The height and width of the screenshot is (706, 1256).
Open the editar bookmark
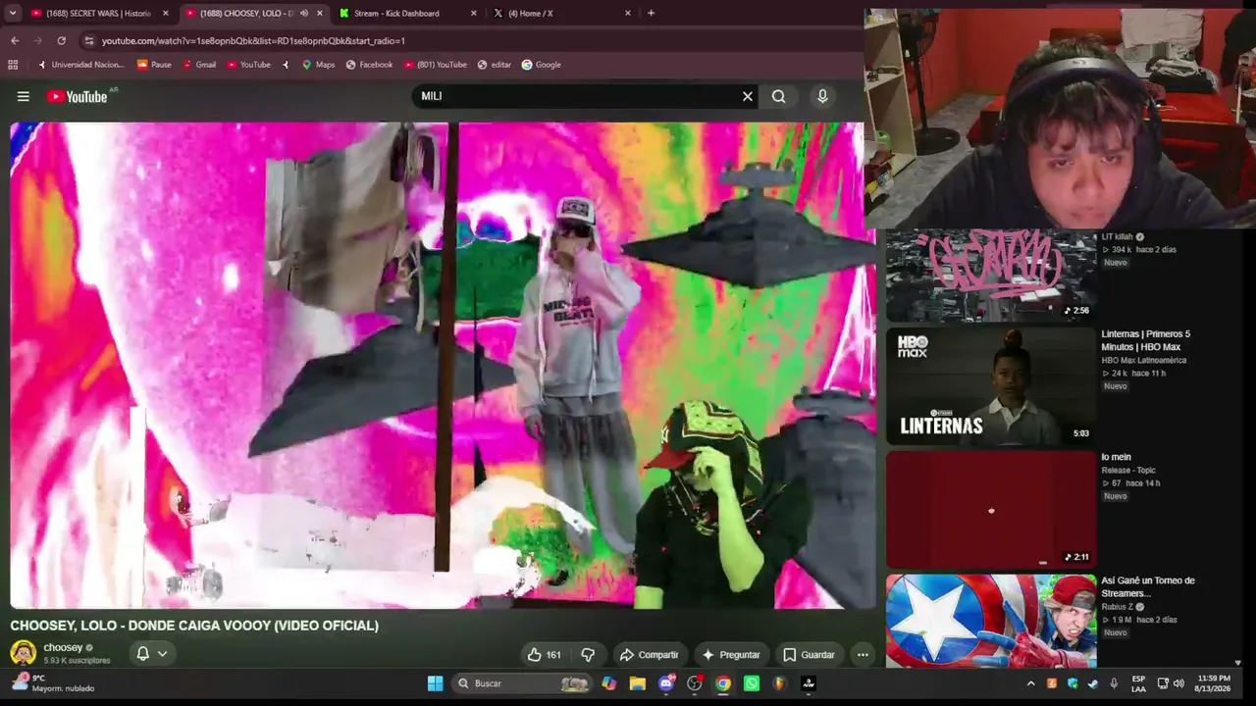pos(495,65)
